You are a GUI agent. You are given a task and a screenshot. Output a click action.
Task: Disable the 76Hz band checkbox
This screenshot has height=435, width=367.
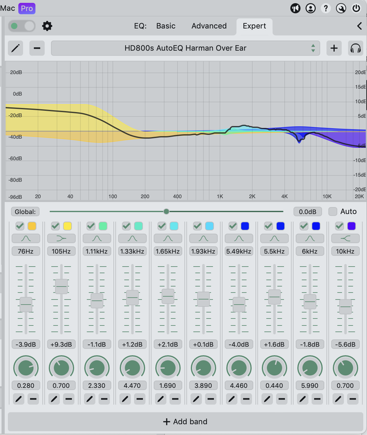click(x=20, y=226)
